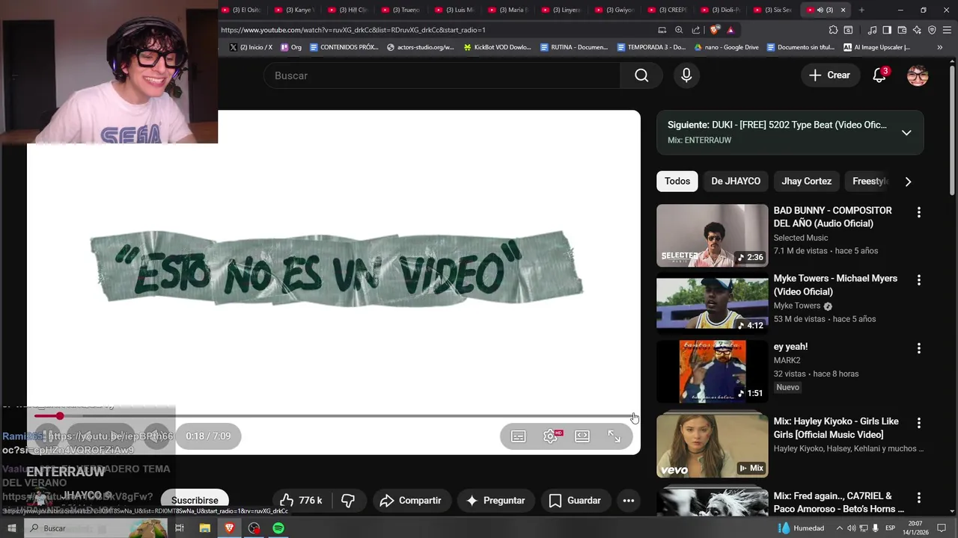Open Myke Towers Michael Myers thumbnail

[x=713, y=303]
